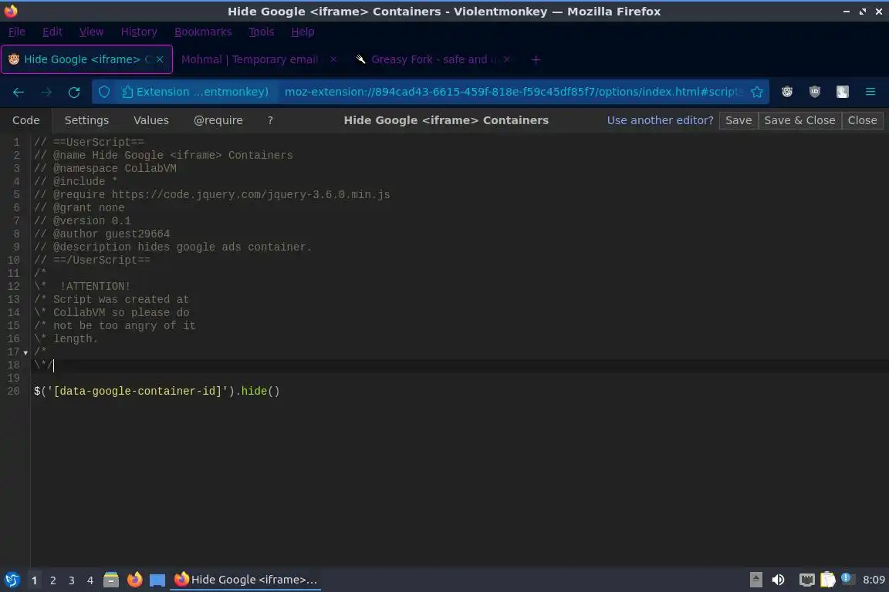Screen dimensions: 889x592
Task: Switch to the @require editor tab
Action: pyautogui.click(x=218, y=120)
